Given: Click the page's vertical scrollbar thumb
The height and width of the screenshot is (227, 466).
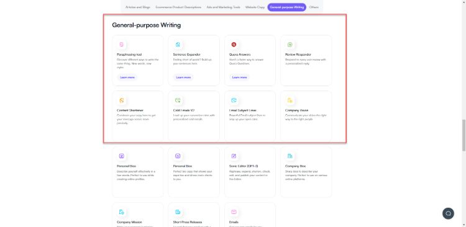Looking at the screenshot, I should pyautogui.click(x=464, y=135).
